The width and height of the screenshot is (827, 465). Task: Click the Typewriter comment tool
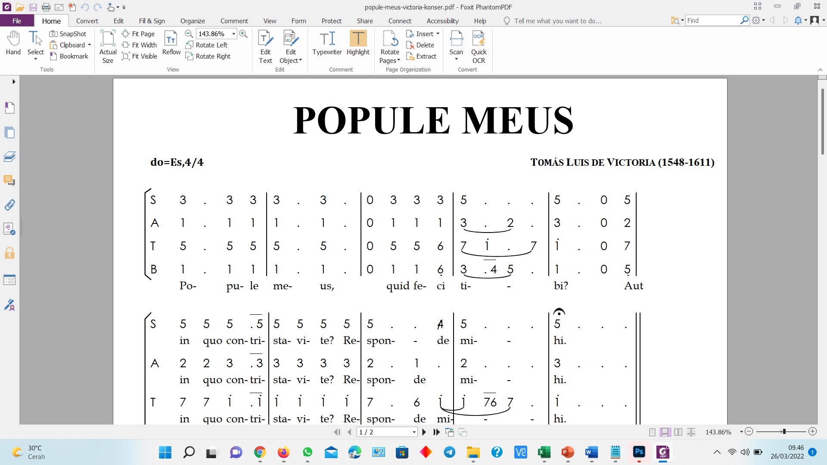(x=327, y=43)
